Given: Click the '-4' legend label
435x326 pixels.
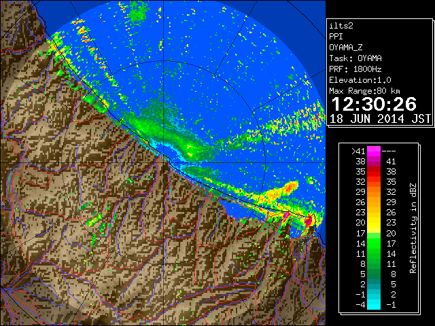Looking at the screenshot, I should click(x=360, y=305).
